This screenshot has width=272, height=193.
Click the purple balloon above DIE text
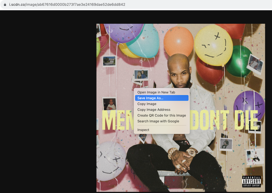pyautogui.click(x=249, y=103)
